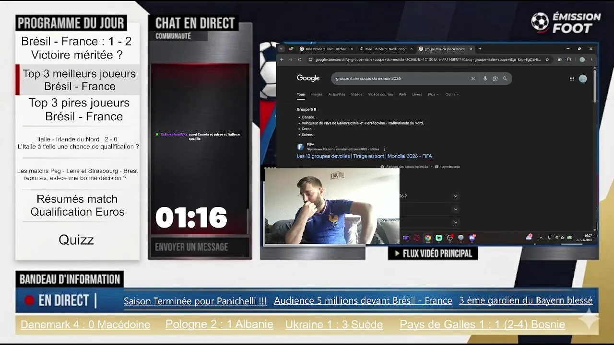Open the taskbar clock showing 16:07

[x=584, y=238]
